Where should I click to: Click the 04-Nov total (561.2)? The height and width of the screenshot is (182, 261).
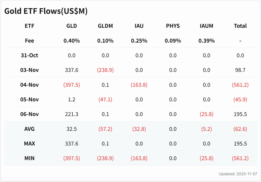pyautogui.click(x=240, y=85)
